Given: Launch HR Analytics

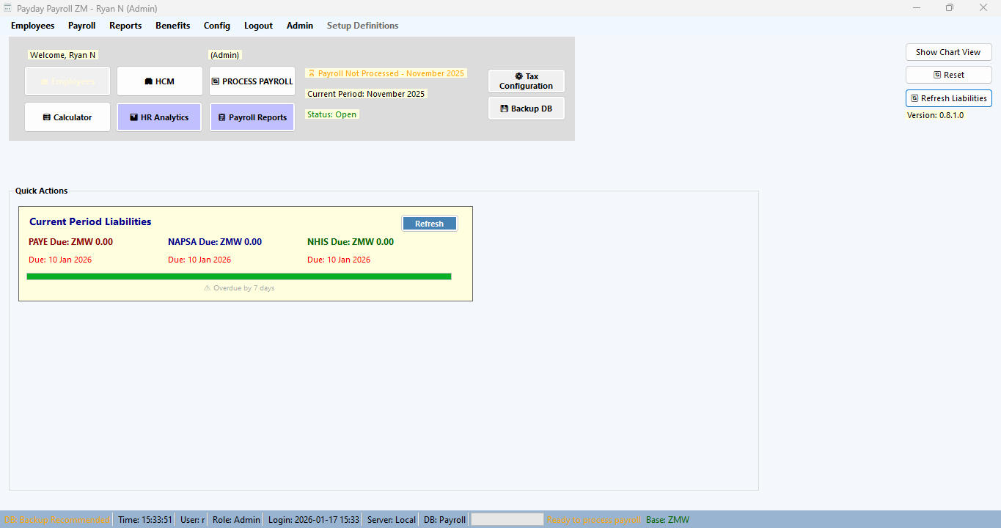Looking at the screenshot, I should (159, 117).
